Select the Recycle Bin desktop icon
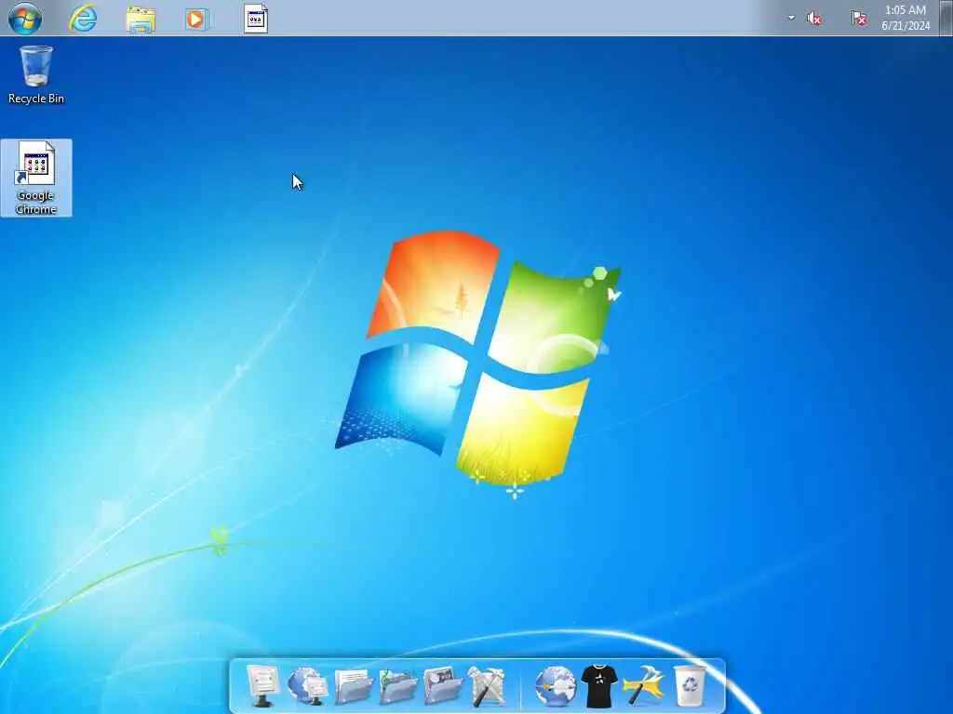The image size is (953, 714). pyautogui.click(x=36, y=75)
